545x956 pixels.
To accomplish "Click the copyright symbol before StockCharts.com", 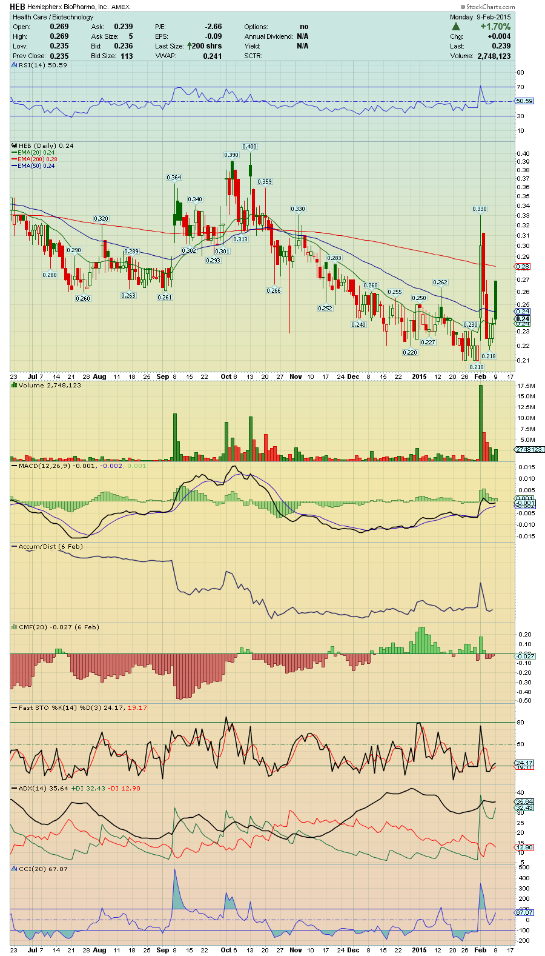I will point(463,7).
